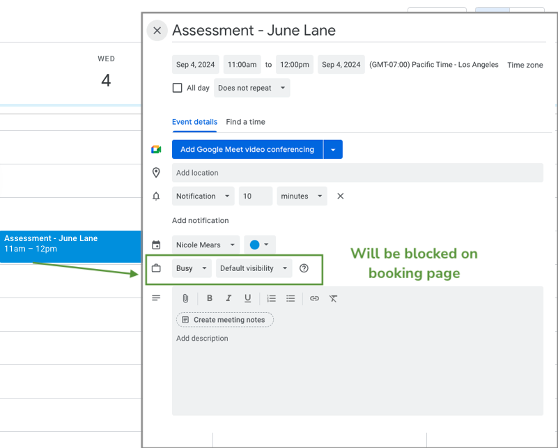The height and width of the screenshot is (448, 558).
Task: Open Google Meet options dropdown arrow
Action: coord(333,150)
